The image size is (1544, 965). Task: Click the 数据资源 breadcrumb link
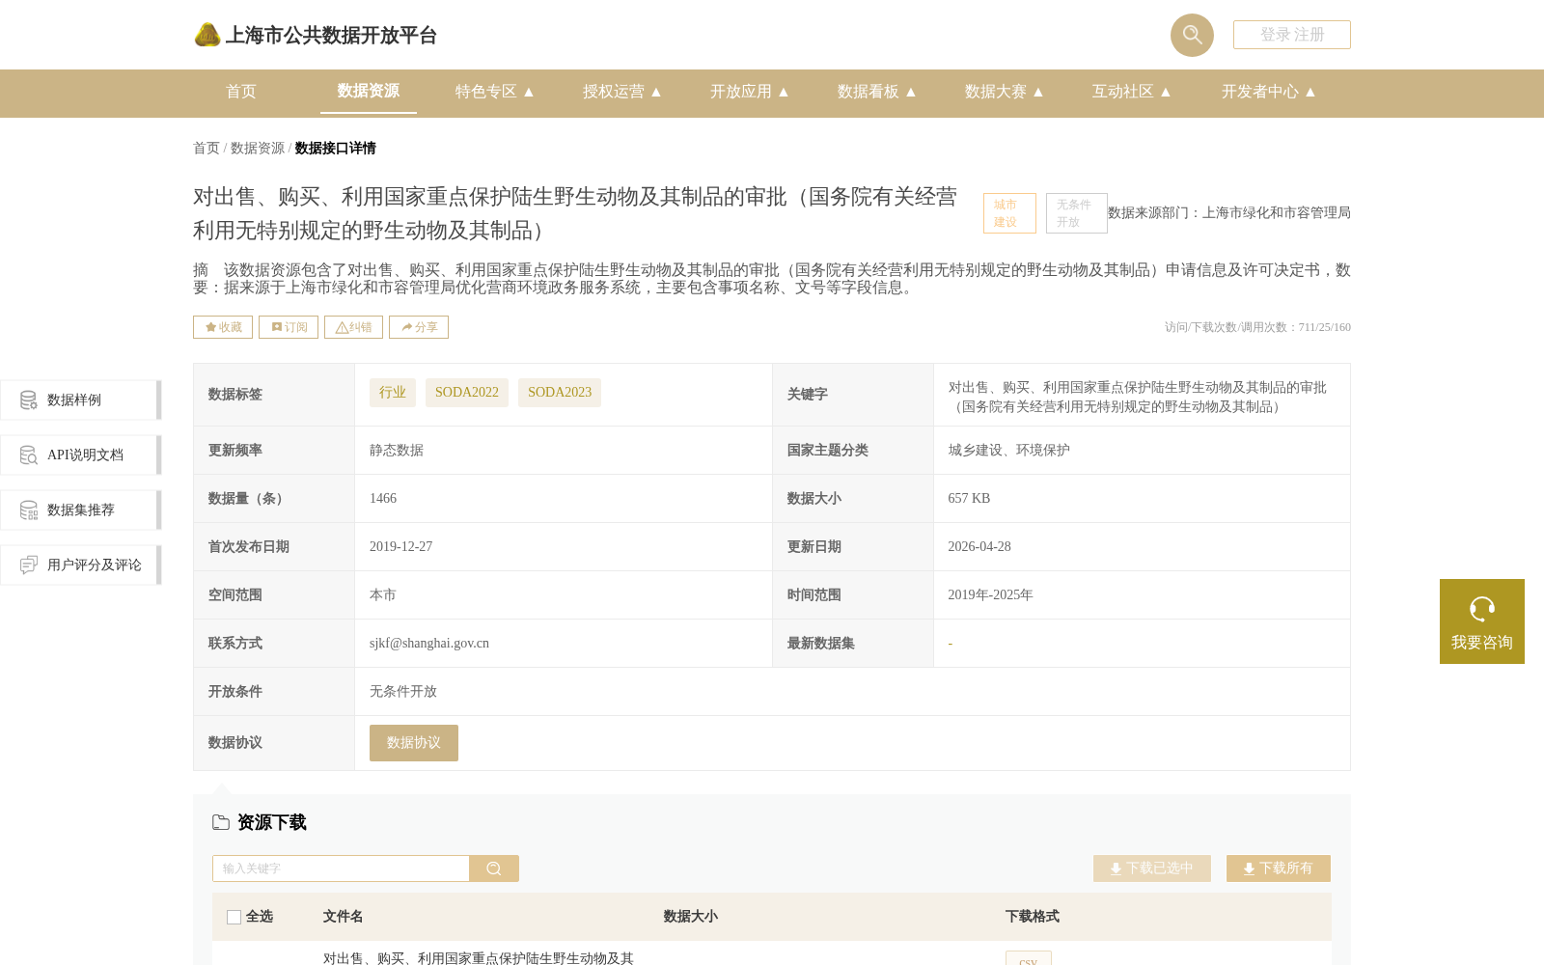(258, 148)
